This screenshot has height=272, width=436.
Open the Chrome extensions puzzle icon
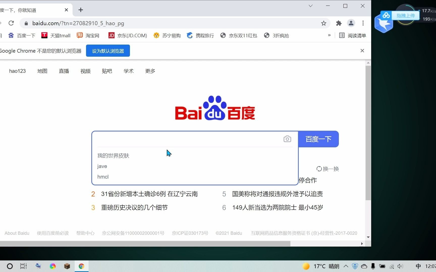pos(339,23)
